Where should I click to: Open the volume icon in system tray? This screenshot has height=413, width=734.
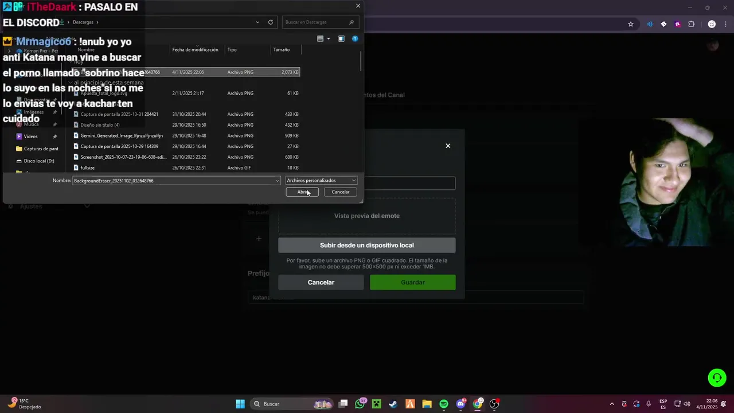pyautogui.click(x=687, y=404)
